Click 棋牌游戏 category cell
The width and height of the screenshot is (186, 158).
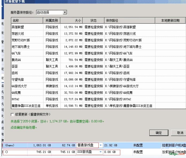coord(52,86)
